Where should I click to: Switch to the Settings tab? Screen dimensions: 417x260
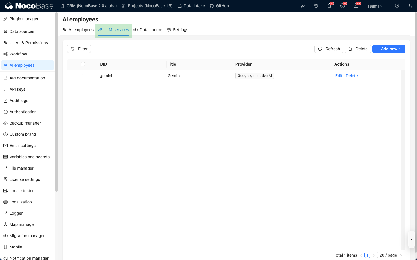[178, 30]
